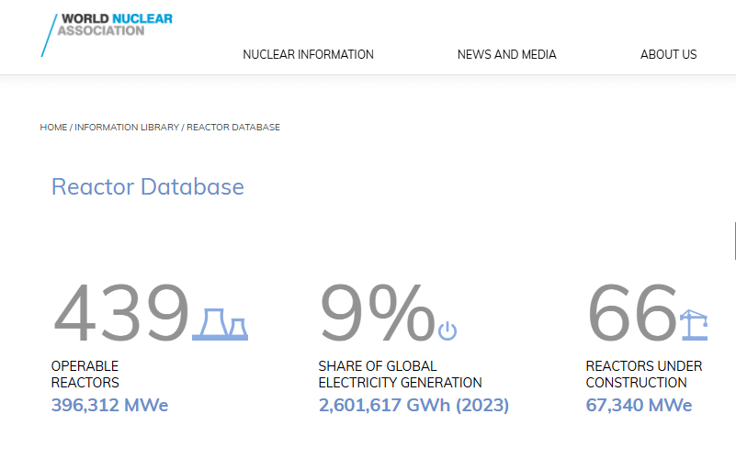
Task: Click the 396,312 MWe capacity figure
Action: tap(110, 405)
